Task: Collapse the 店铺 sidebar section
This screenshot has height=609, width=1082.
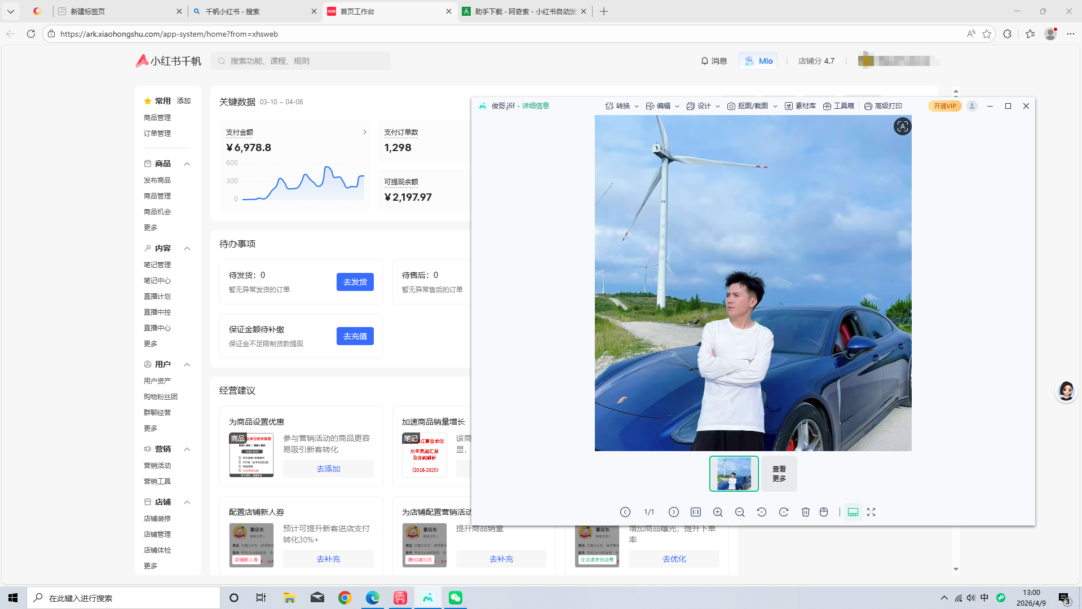Action: tap(187, 502)
